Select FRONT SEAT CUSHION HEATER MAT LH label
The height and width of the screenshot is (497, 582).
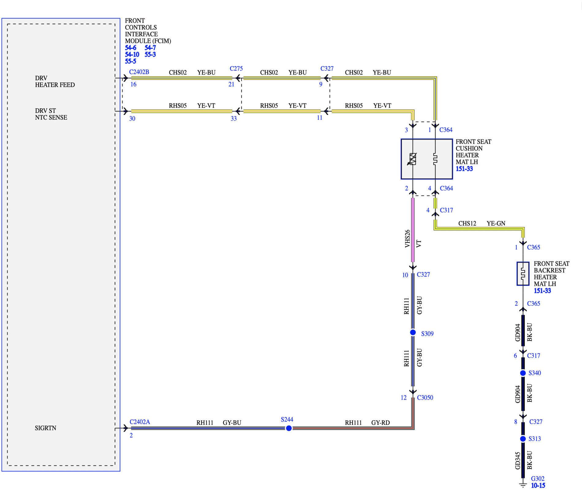pyautogui.click(x=473, y=152)
